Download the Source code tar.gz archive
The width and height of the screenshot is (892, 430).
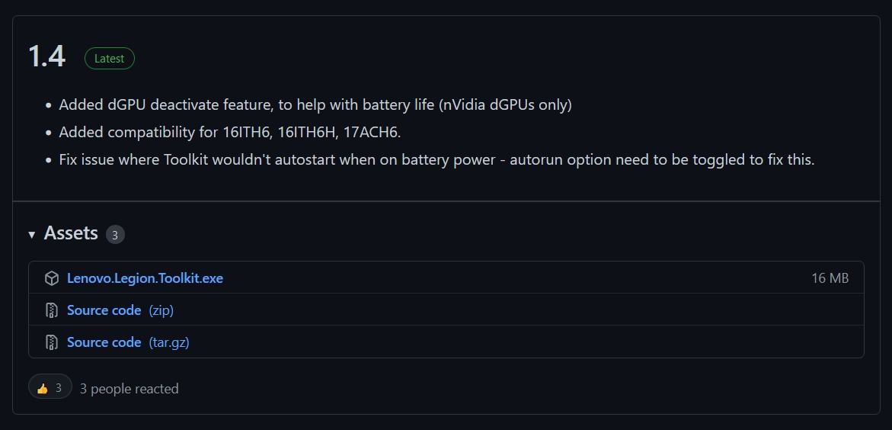click(104, 342)
